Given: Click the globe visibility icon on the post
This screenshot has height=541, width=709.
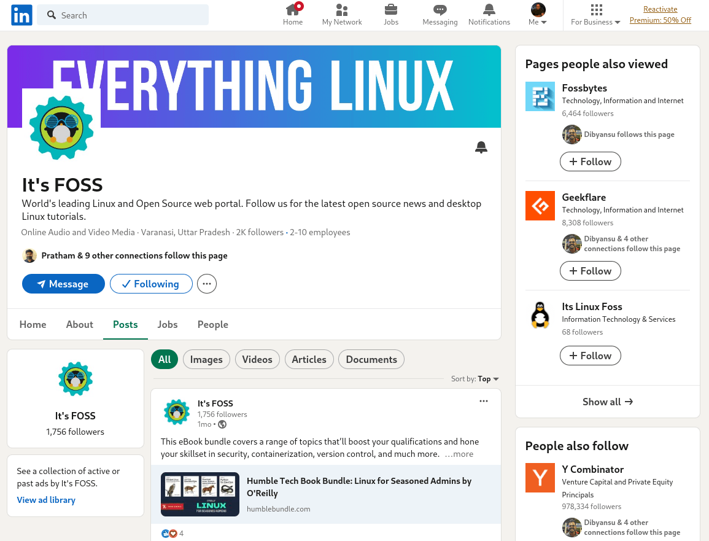Looking at the screenshot, I should (x=222, y=424).
